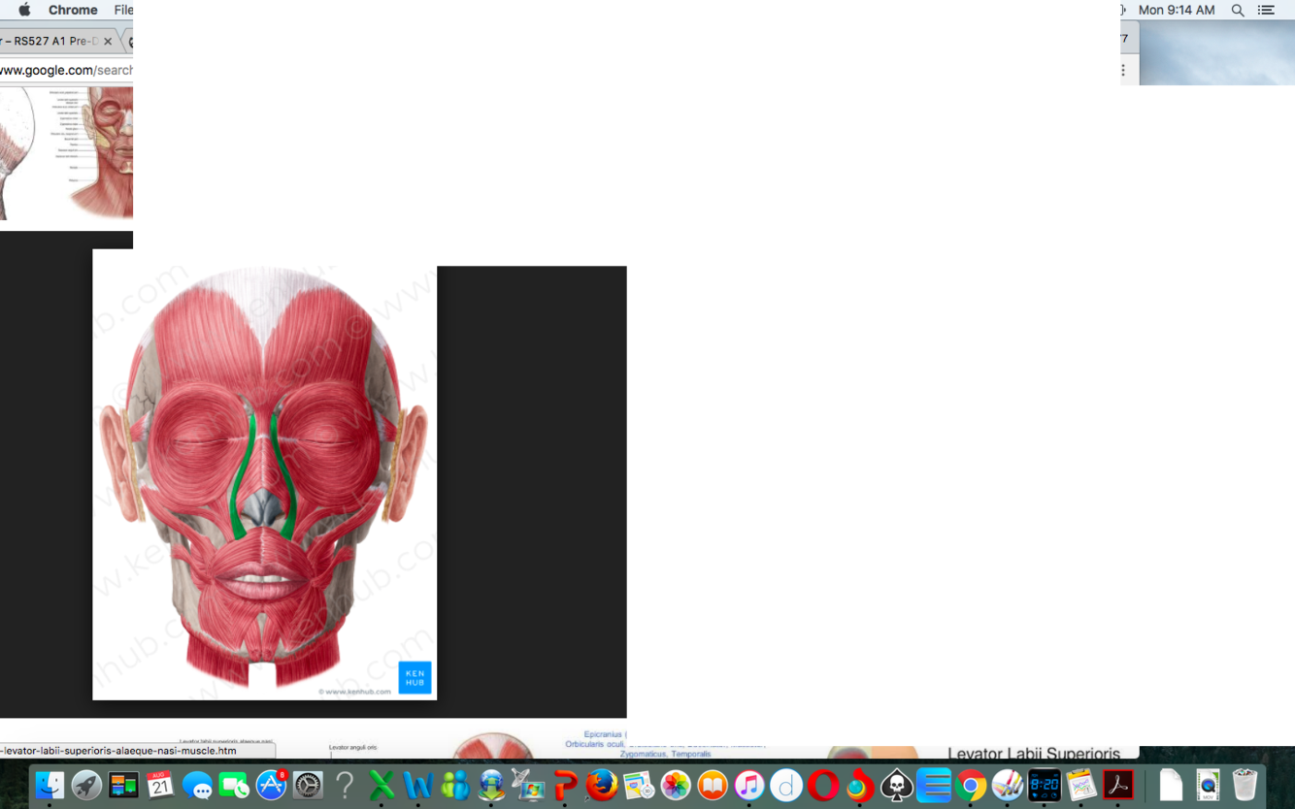Image resolution: width=1295 pixels, height=809 pixels.
Task: Launch Microsoft Word from dock
Action: [x=418, y=785]
